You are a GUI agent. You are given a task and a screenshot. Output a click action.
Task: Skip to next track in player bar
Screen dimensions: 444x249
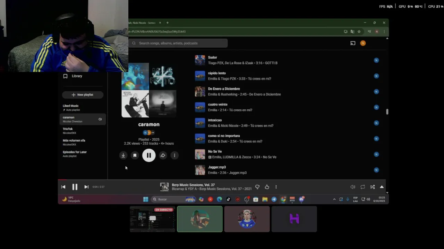[x=86, y=187]
